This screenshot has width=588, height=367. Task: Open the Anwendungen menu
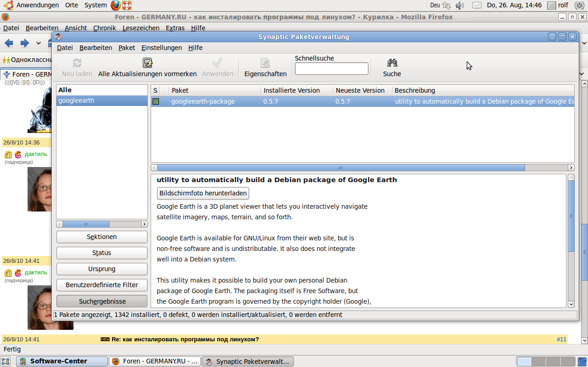38,6
